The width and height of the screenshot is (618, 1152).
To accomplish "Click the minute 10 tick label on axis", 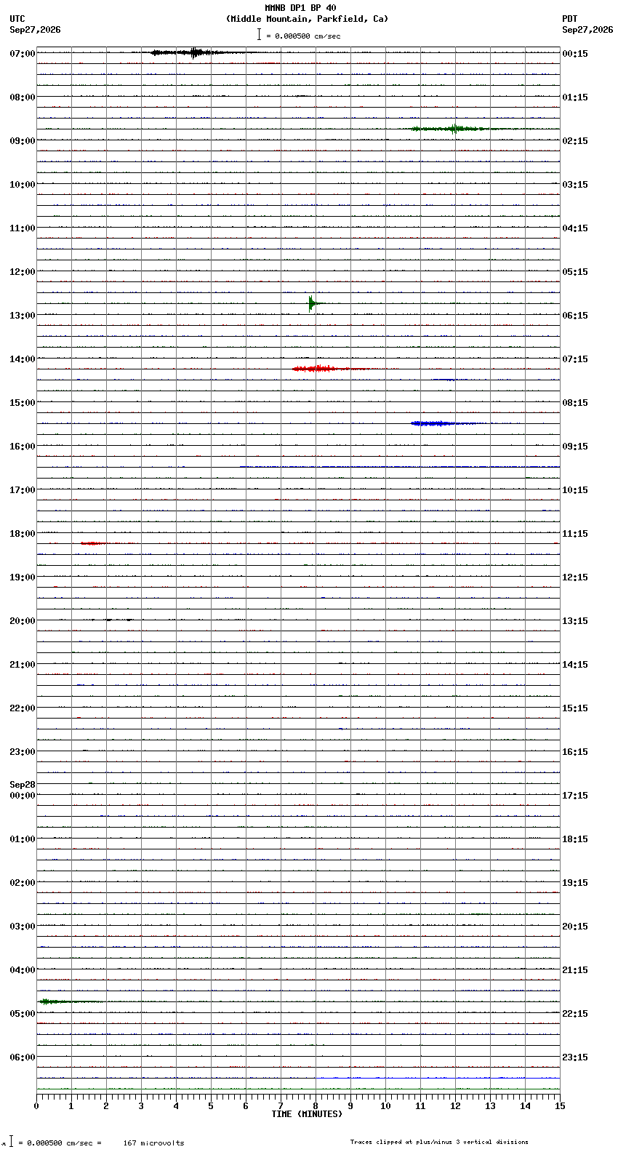I will (385, 1106).
